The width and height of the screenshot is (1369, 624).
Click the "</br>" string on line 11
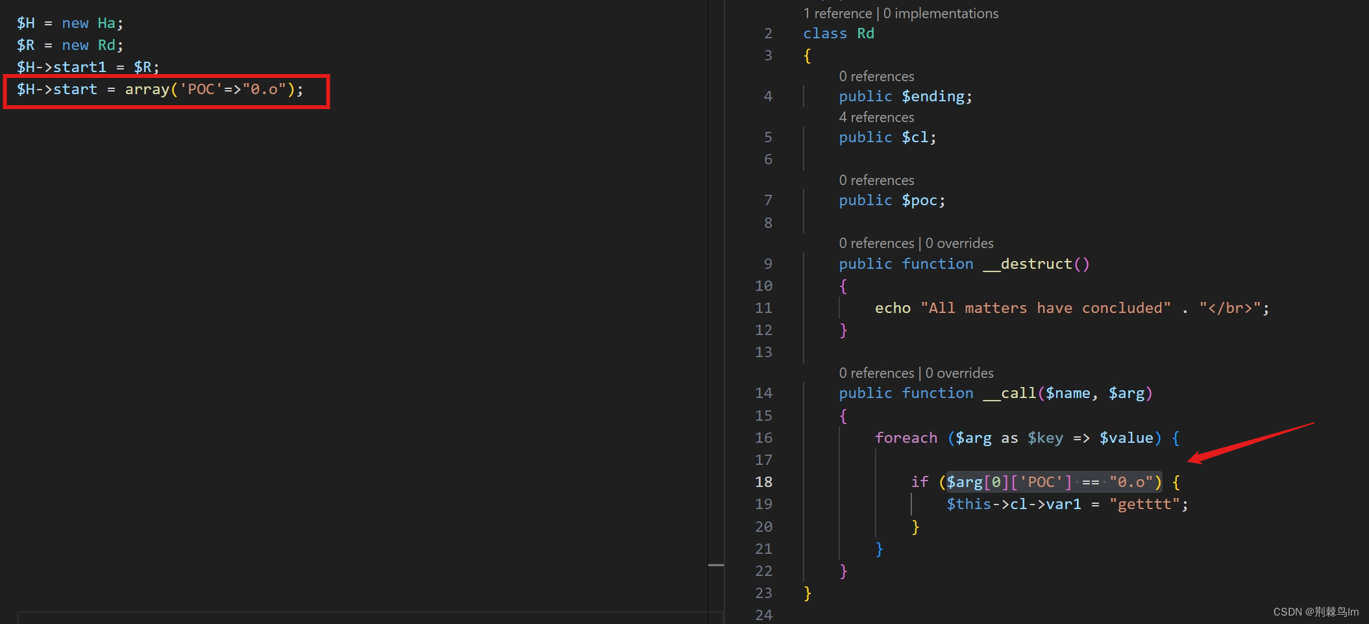pyautogui.click(x=1229, y=308)
